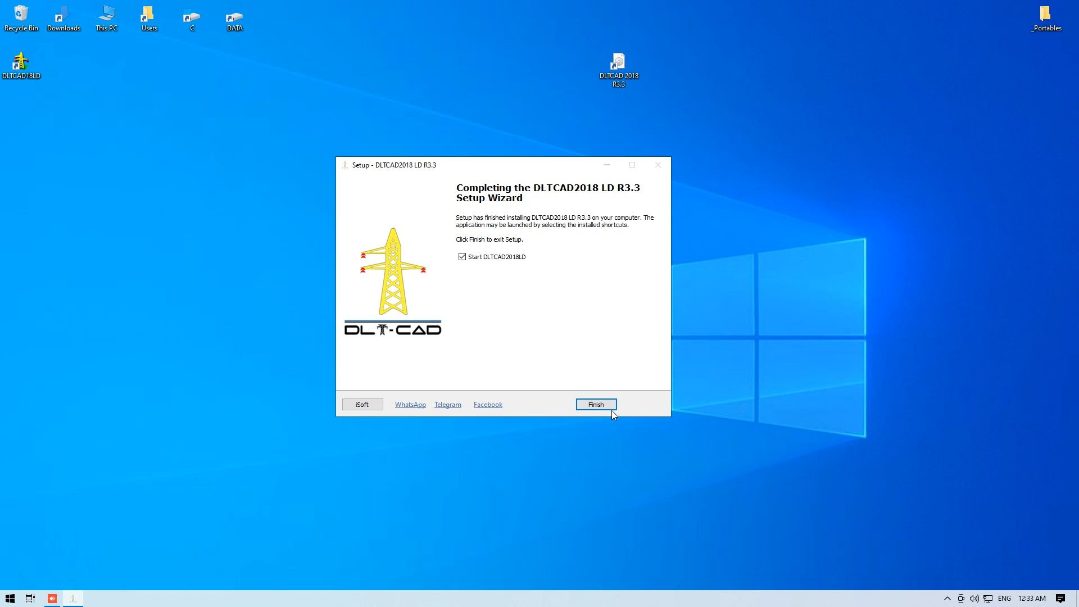Screen dimensions: 1079x607
Task: Select the DATA drive shortcut
Action: point(234,16)
